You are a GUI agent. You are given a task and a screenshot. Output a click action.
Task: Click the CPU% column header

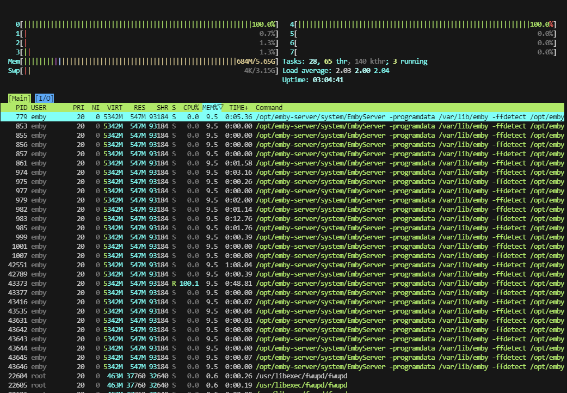pyautogui.click(x=191, y=108)
